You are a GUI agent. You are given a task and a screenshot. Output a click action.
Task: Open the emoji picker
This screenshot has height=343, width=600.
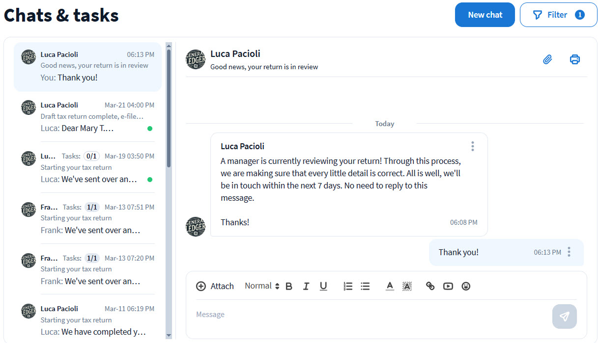coord(466,286)
